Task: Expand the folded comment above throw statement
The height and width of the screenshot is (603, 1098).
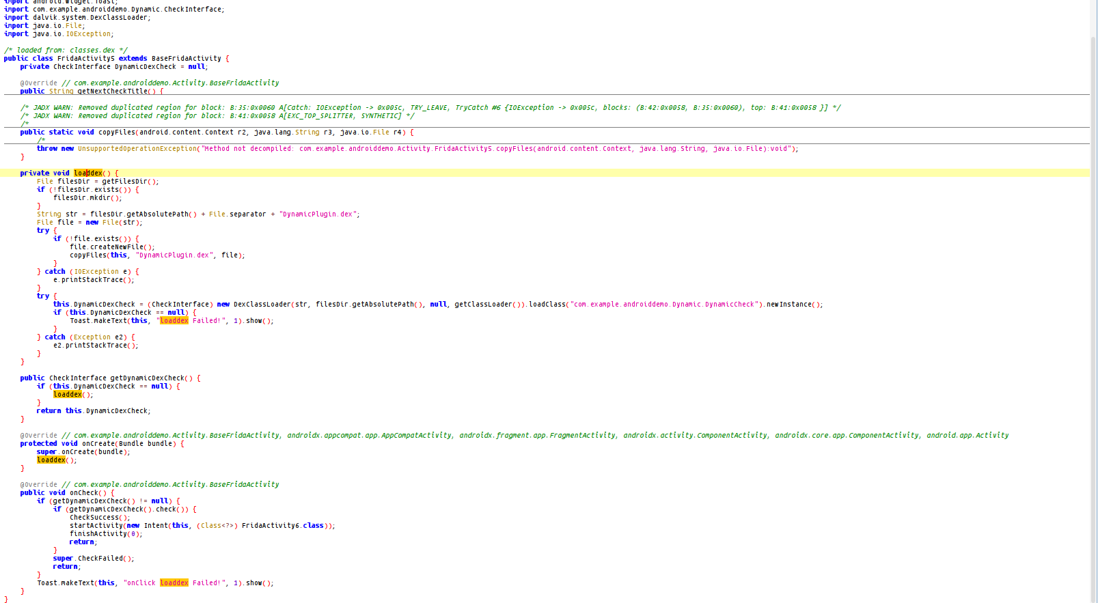Action: click(41, 140)
